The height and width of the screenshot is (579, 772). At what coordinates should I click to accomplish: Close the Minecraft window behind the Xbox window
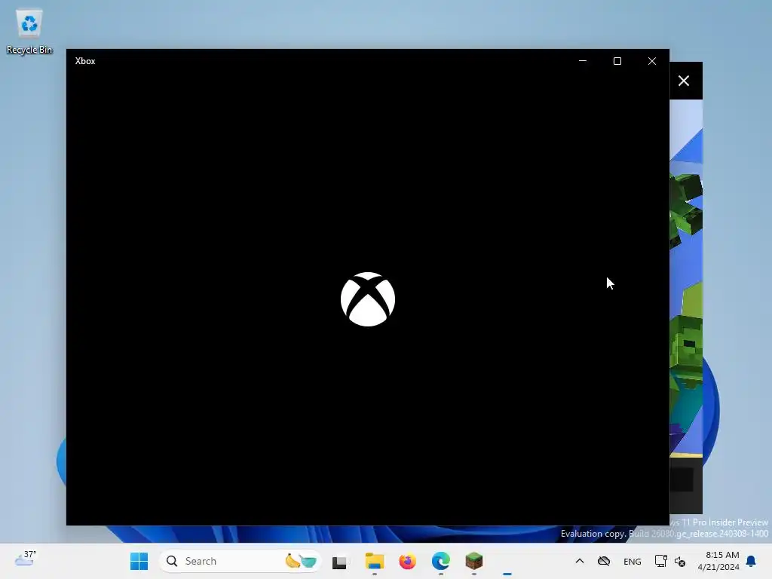pos(684,81)
